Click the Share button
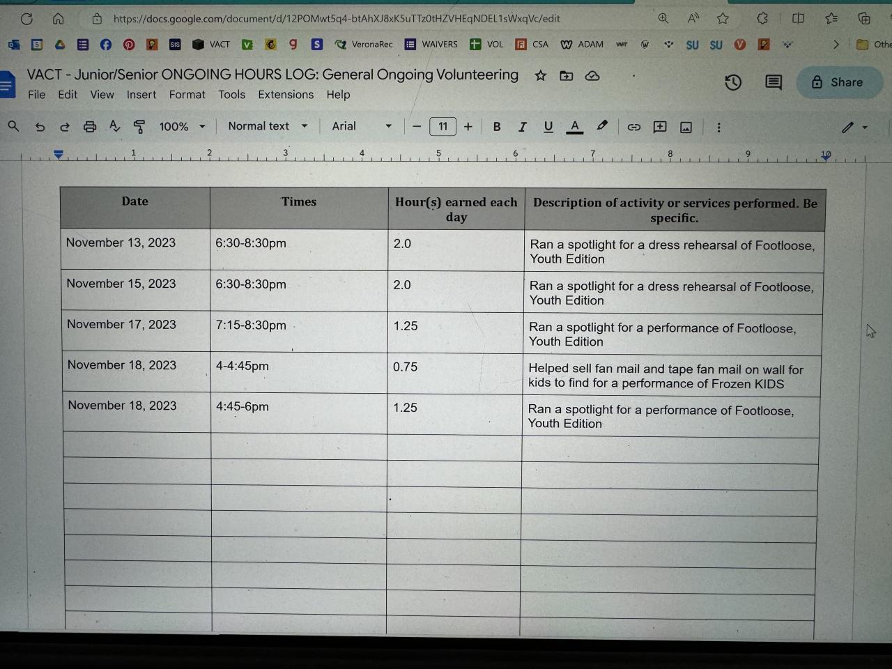The width and height of the screenshot is (892, 669). 838,82
